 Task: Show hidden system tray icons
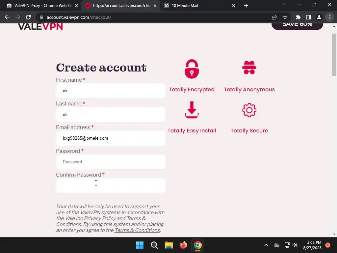tap(266, 245)
